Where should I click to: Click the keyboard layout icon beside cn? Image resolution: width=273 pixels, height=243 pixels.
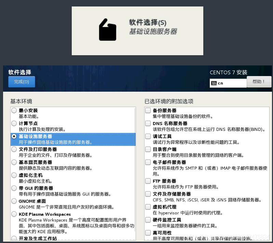pos(214,83)
